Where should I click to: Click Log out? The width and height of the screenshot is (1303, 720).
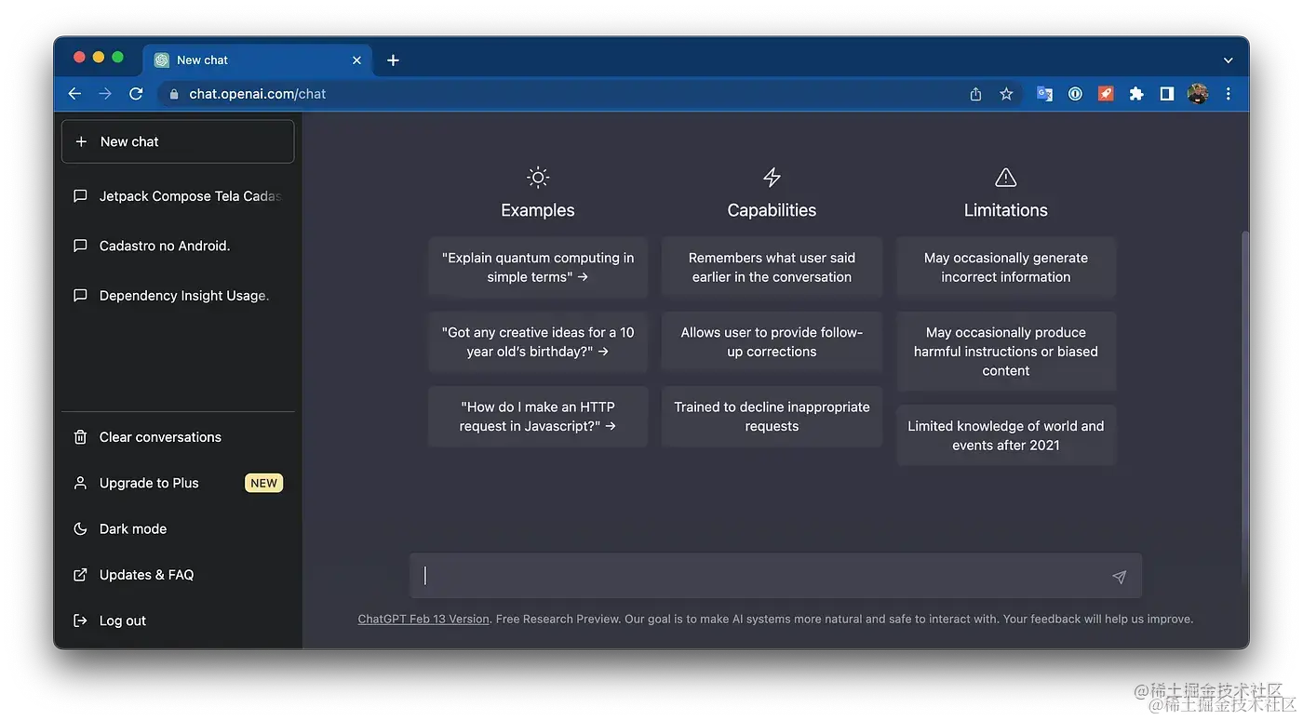(x=178, y=620)
